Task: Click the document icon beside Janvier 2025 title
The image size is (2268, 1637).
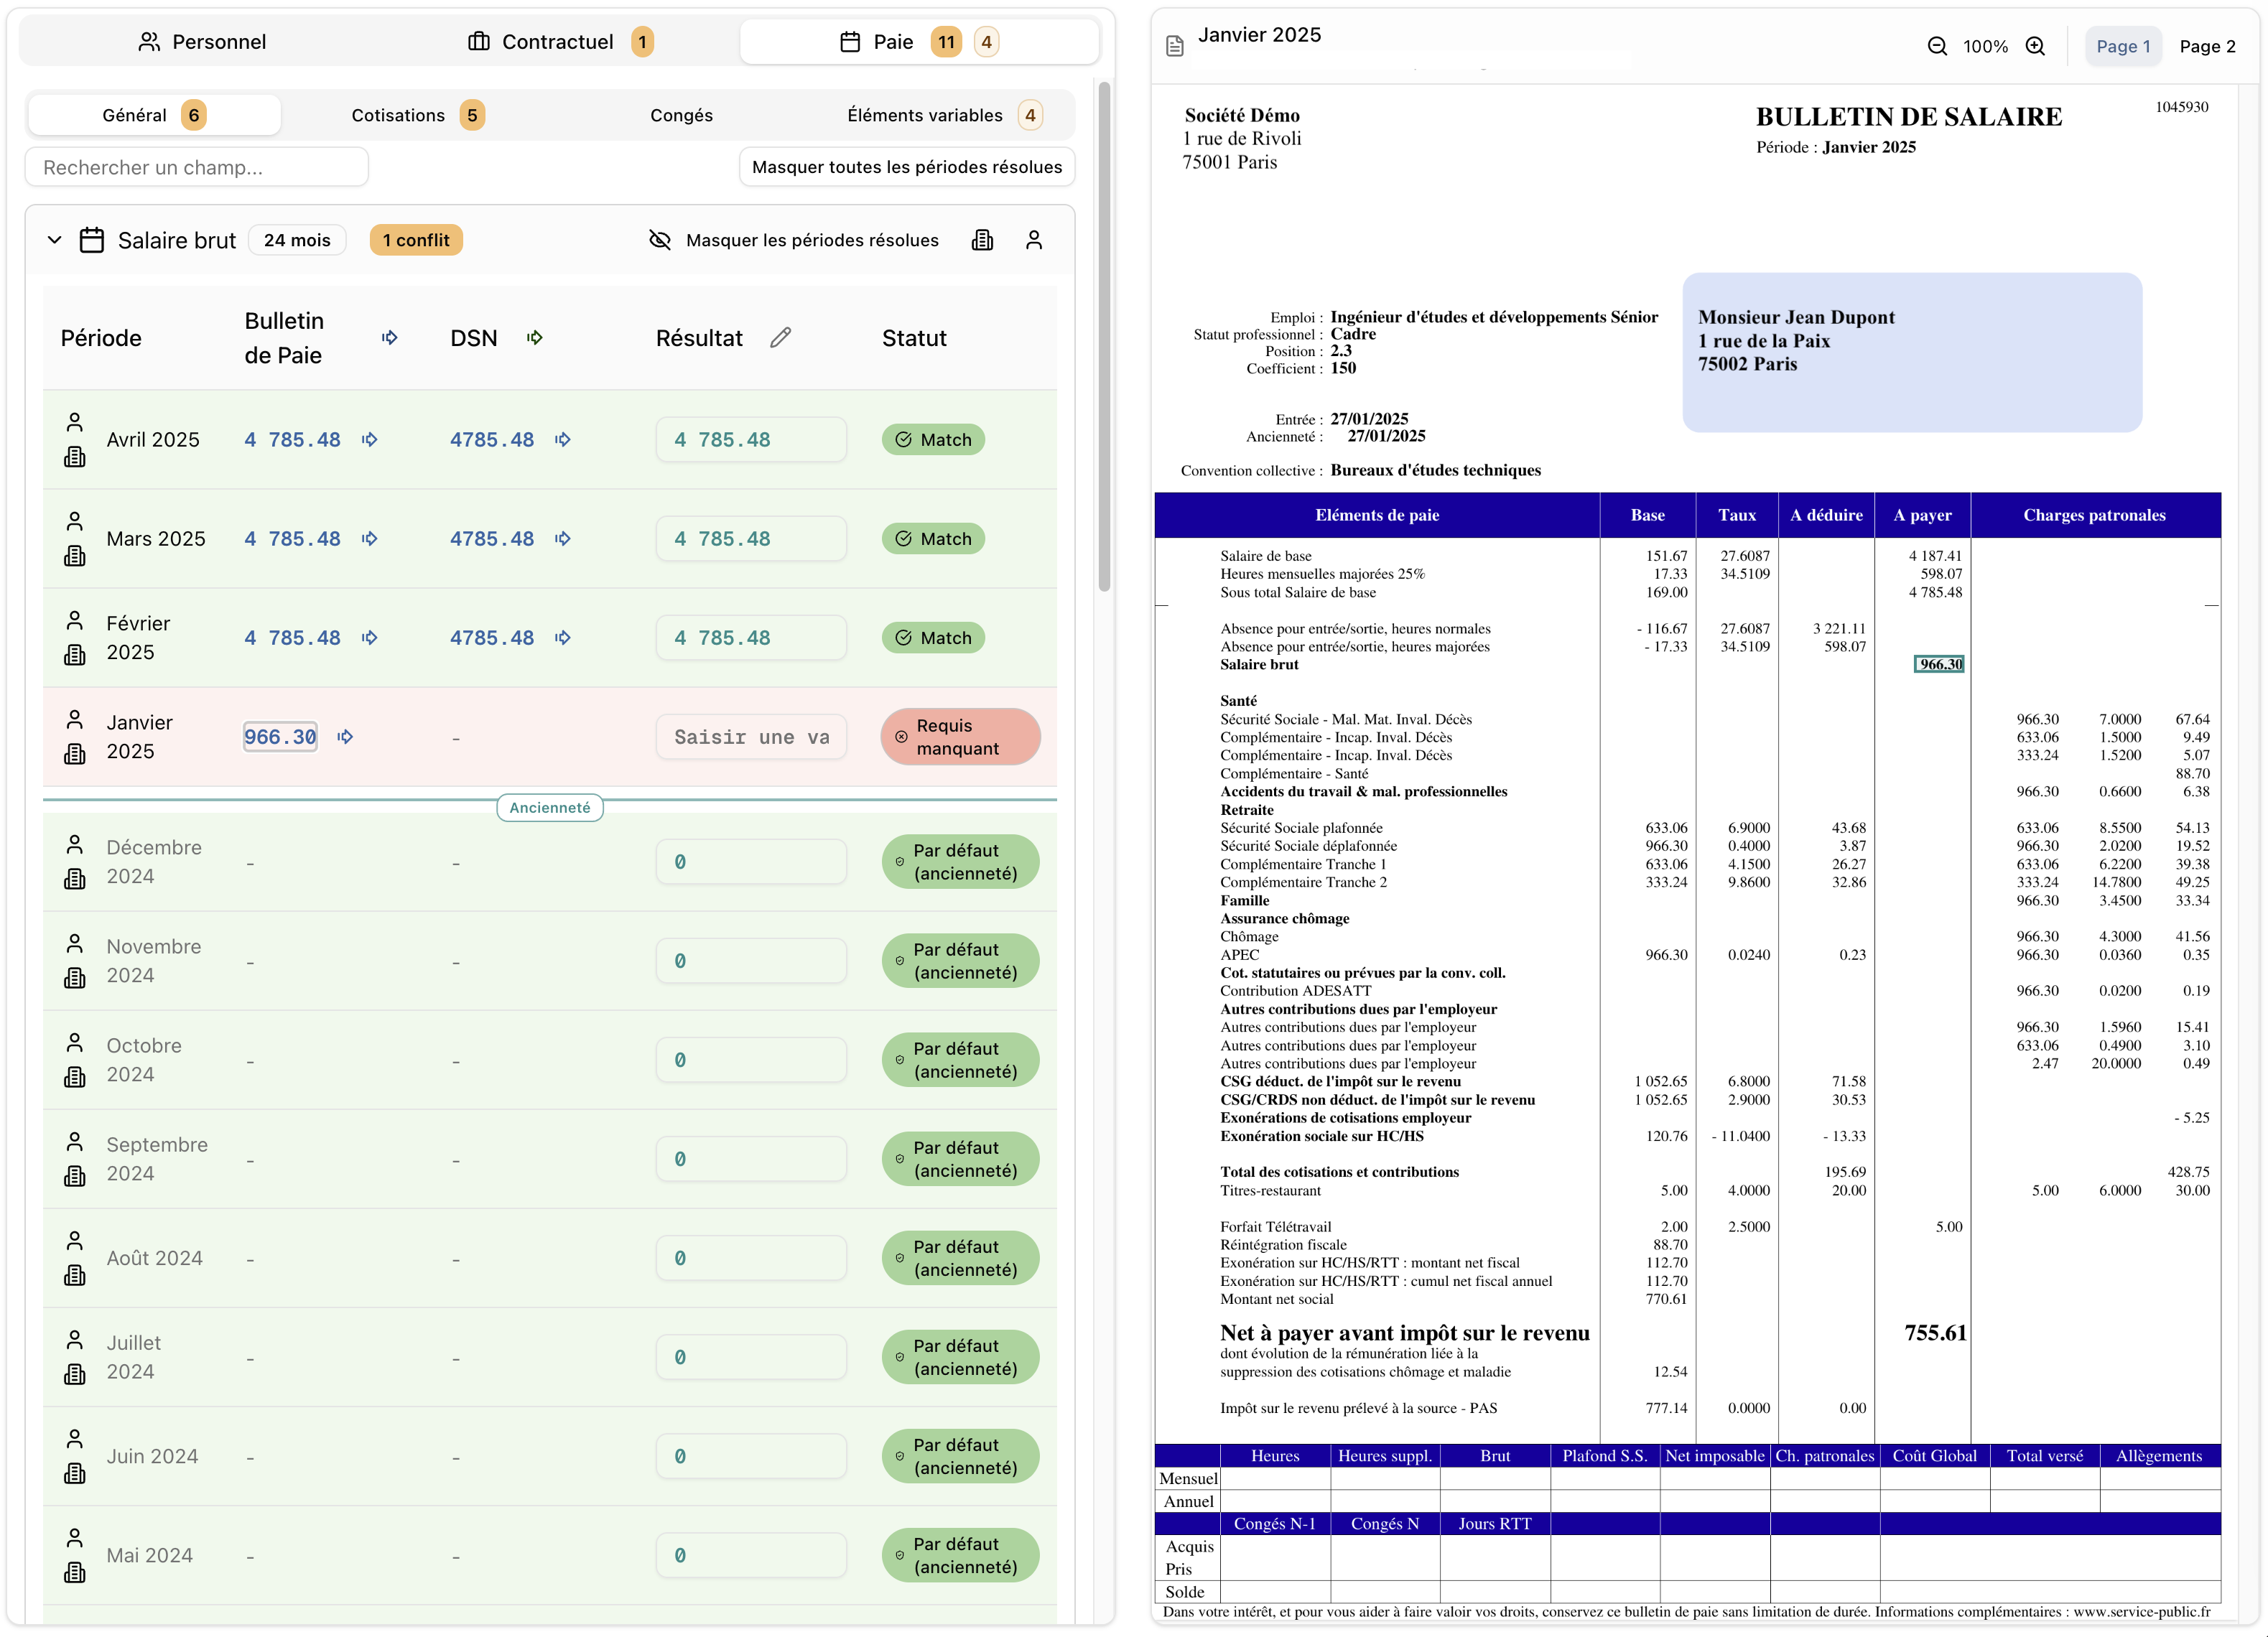Action: [1175, 44]
